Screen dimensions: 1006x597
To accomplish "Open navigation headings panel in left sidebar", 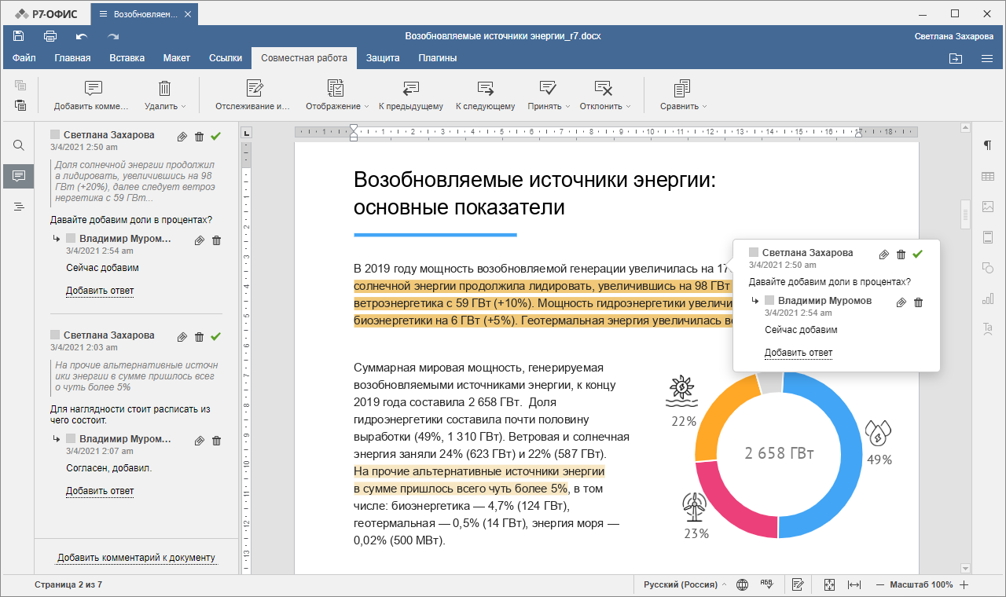I will pyautogui.click(x=18, y=207).
